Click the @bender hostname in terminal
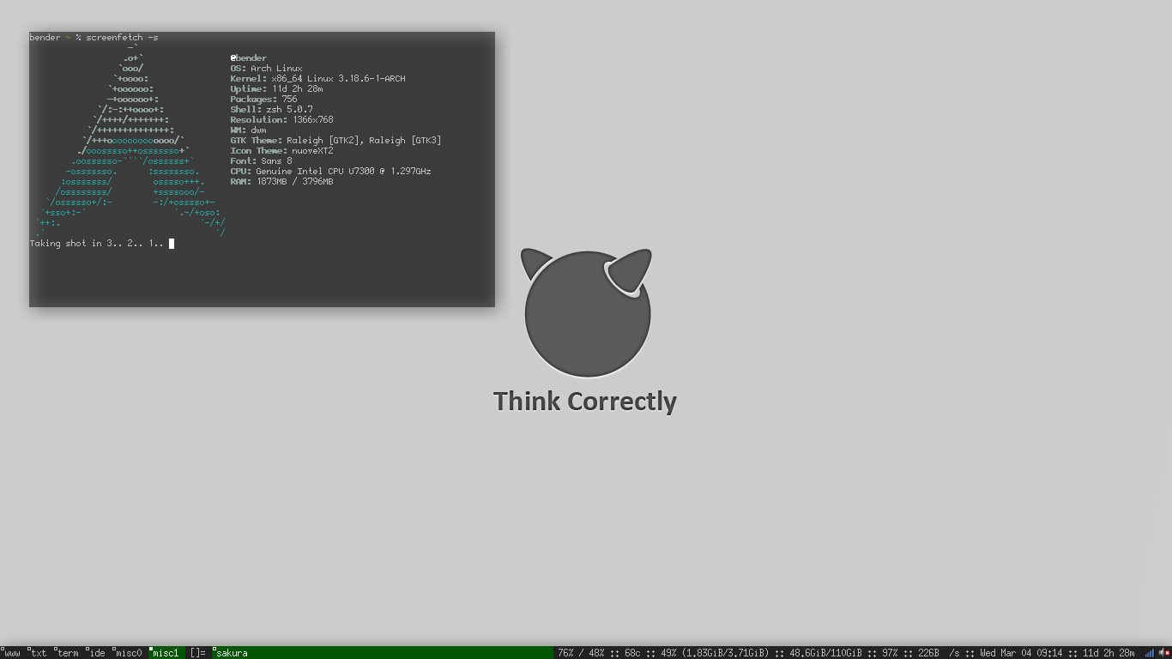The width and height of the screenshot is (1172, 659). [x=248, y=58]
